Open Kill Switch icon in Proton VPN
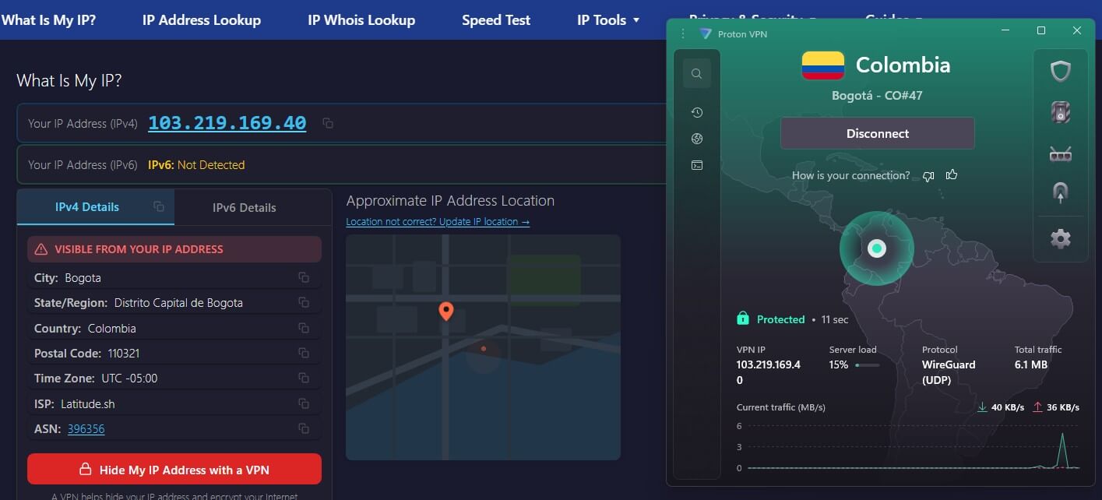The width and height of the screenshot is (1102, 500). tap(1061, 112)
